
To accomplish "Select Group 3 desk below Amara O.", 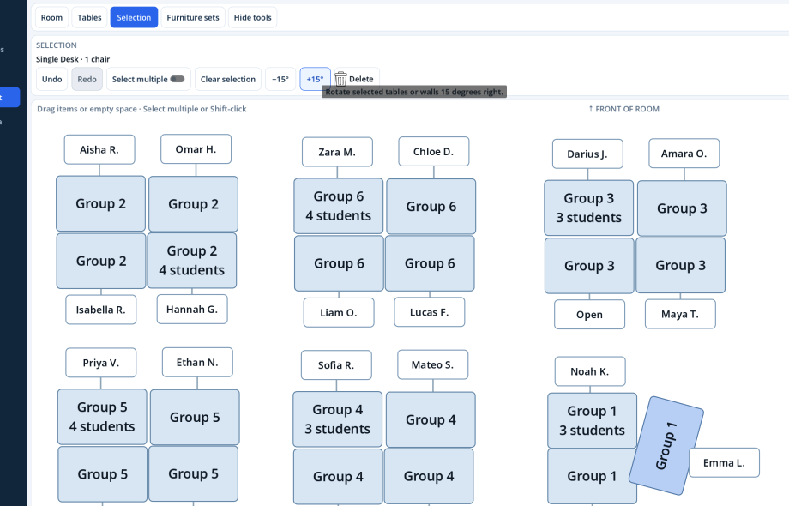I will click(x=682, y=208).
